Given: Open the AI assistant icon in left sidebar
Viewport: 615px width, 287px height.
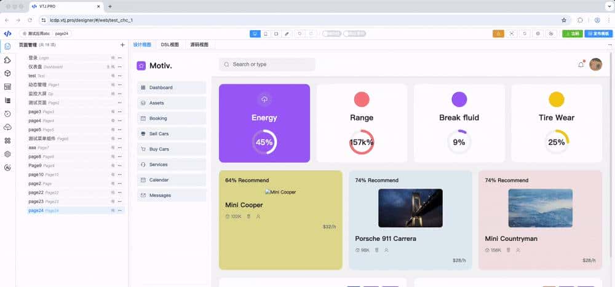Looking at the screenshot, I should (x=7, y=167).
